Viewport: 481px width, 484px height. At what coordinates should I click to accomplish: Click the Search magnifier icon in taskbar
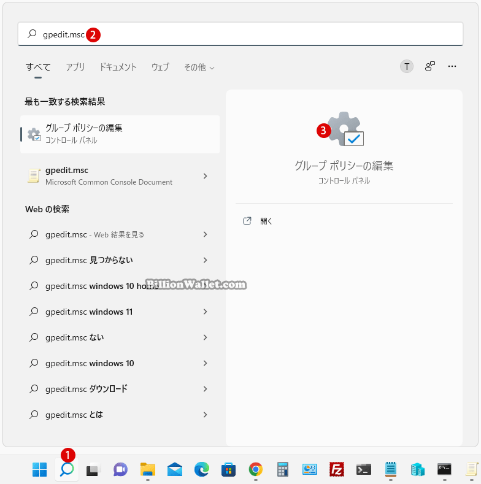(67, 469)
